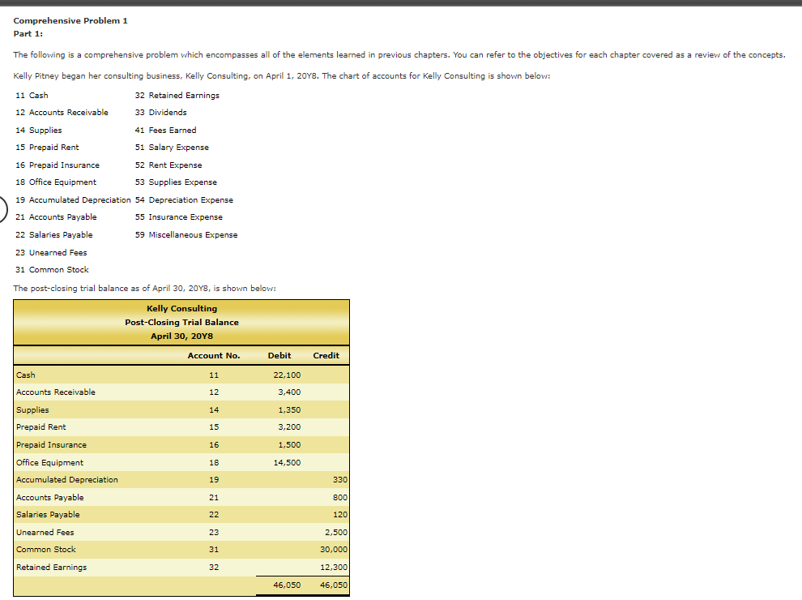Image resolution: width=802 pixels, height=600 pixels.
Task: Select the Common Stock row
Action: pos(97,549)
